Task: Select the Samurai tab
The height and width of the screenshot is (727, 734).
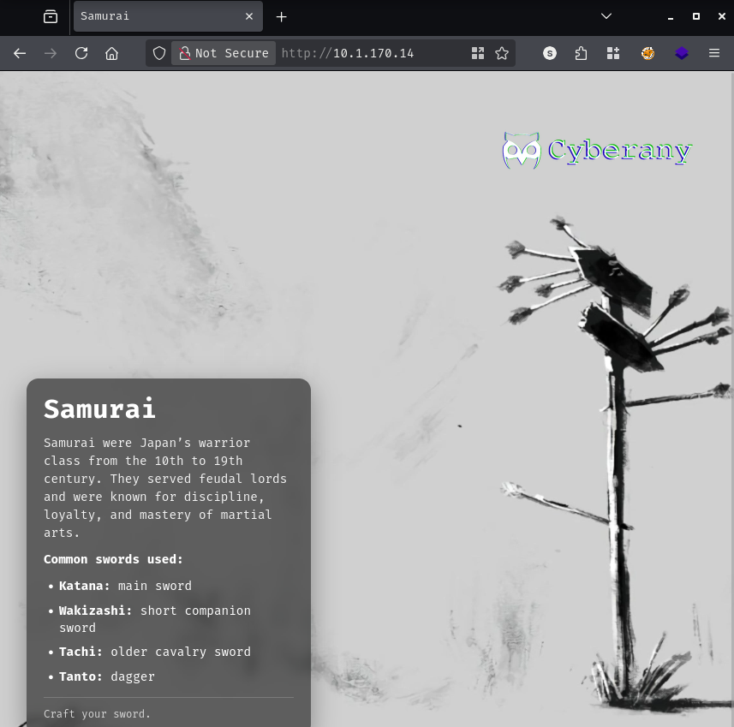Action: click(154, 16)
